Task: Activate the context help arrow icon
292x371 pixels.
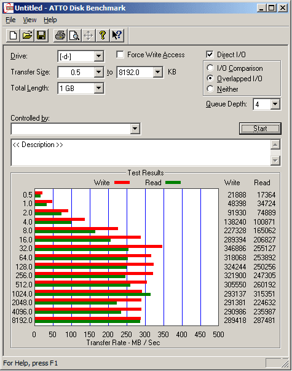Action: [117, 36]
